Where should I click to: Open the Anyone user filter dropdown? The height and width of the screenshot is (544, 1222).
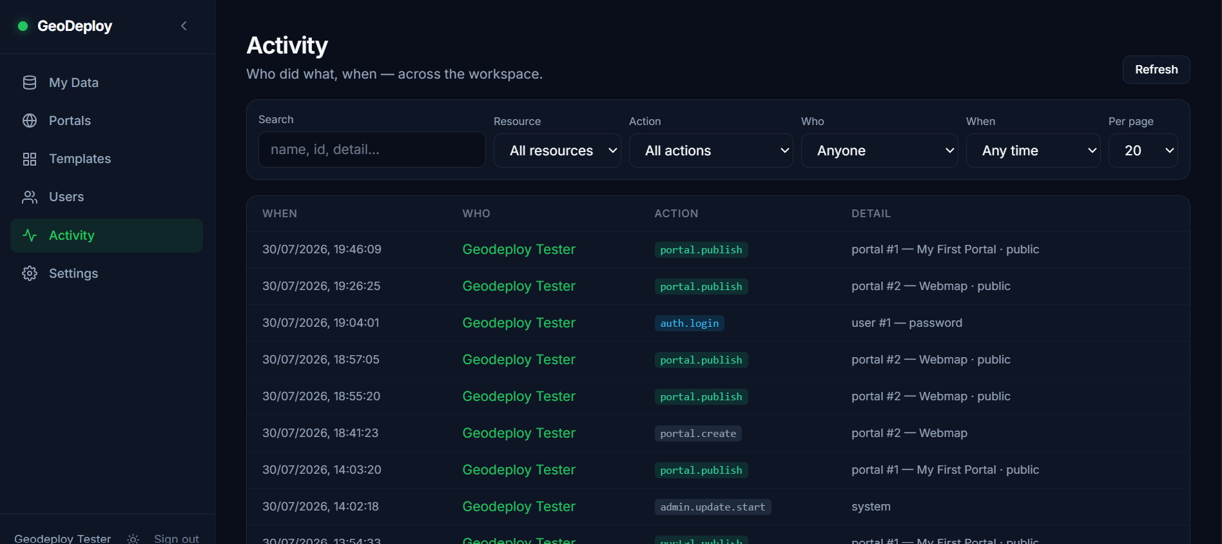pyautogui.click(x=880, y=151)
